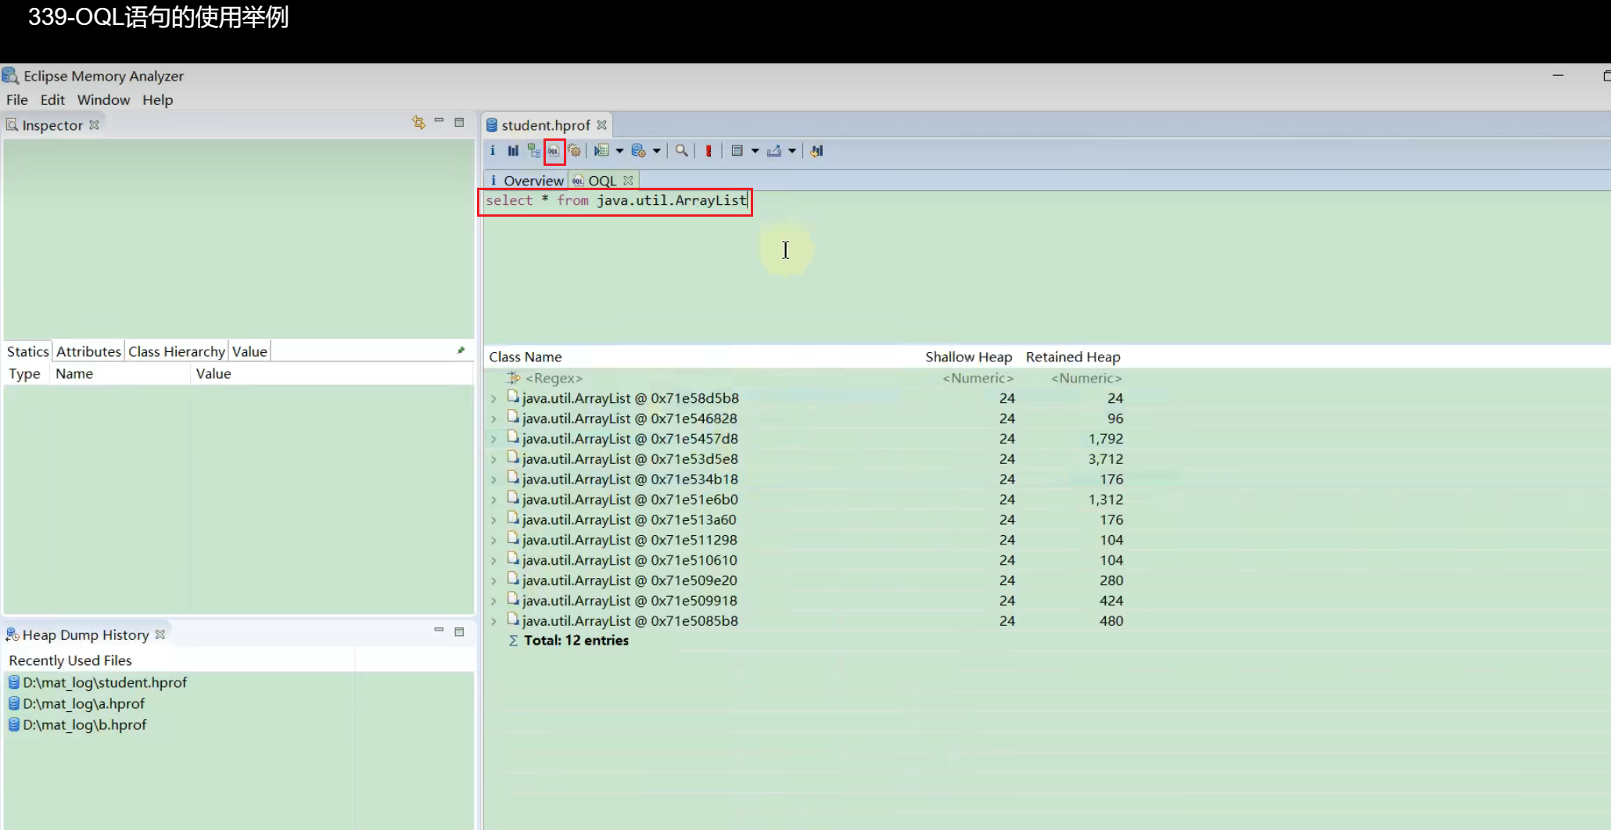This screenshot has width=1611, height=830.
Task: Expand ArrayList @ 0x71e534b18 row
Action: click(493, 480)
